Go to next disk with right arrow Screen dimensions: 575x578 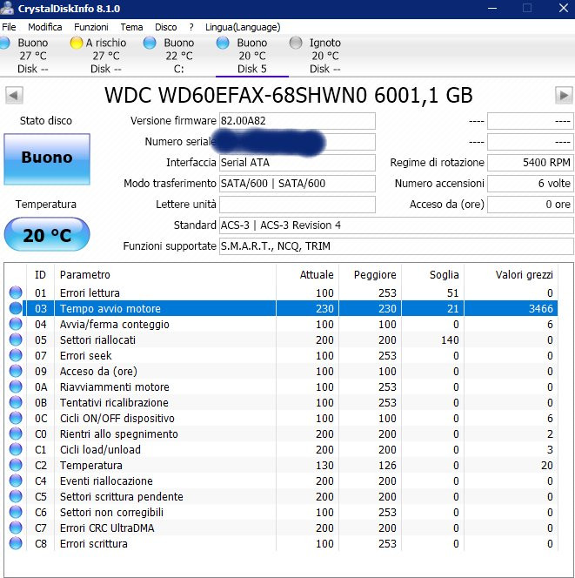pyautogui.click(x=564, y=96)
